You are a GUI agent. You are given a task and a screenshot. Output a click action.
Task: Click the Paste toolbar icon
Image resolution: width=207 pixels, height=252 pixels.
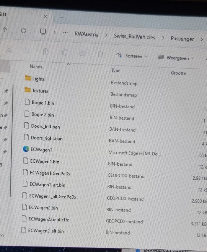pos(46,52)
